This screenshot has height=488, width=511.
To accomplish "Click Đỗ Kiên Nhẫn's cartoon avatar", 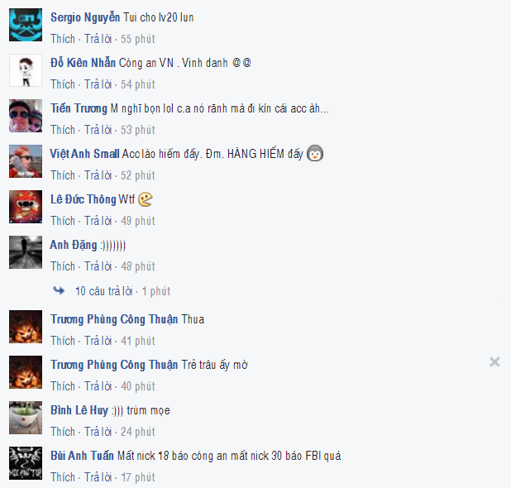I will pyautogui.click(x=26, y=70).
